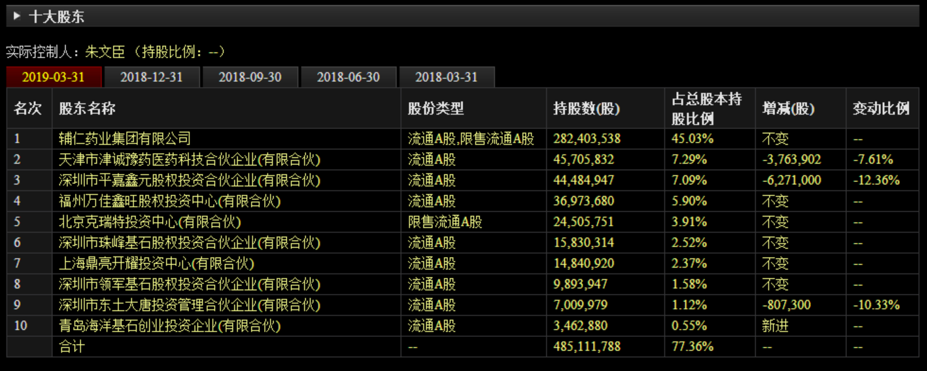The image size is (927, 371).
Task: Click the -807,300 change value
Action: (x=786, y=305)
